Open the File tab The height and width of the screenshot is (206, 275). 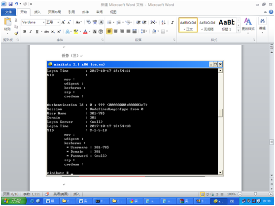pos(8,12)
